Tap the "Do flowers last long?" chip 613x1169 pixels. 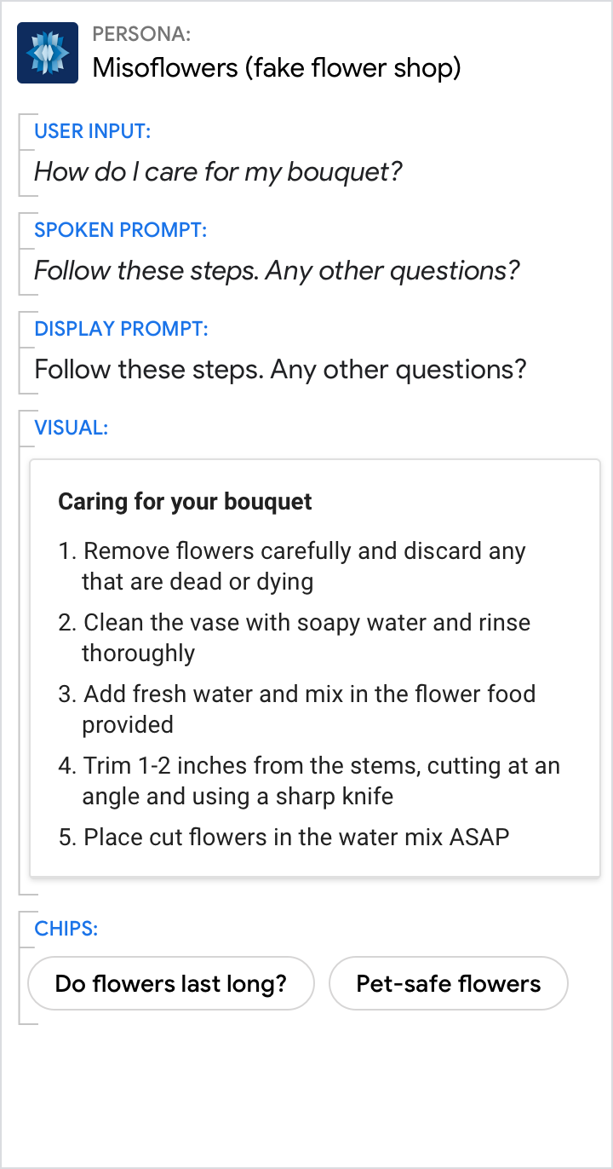pos(171,984)
